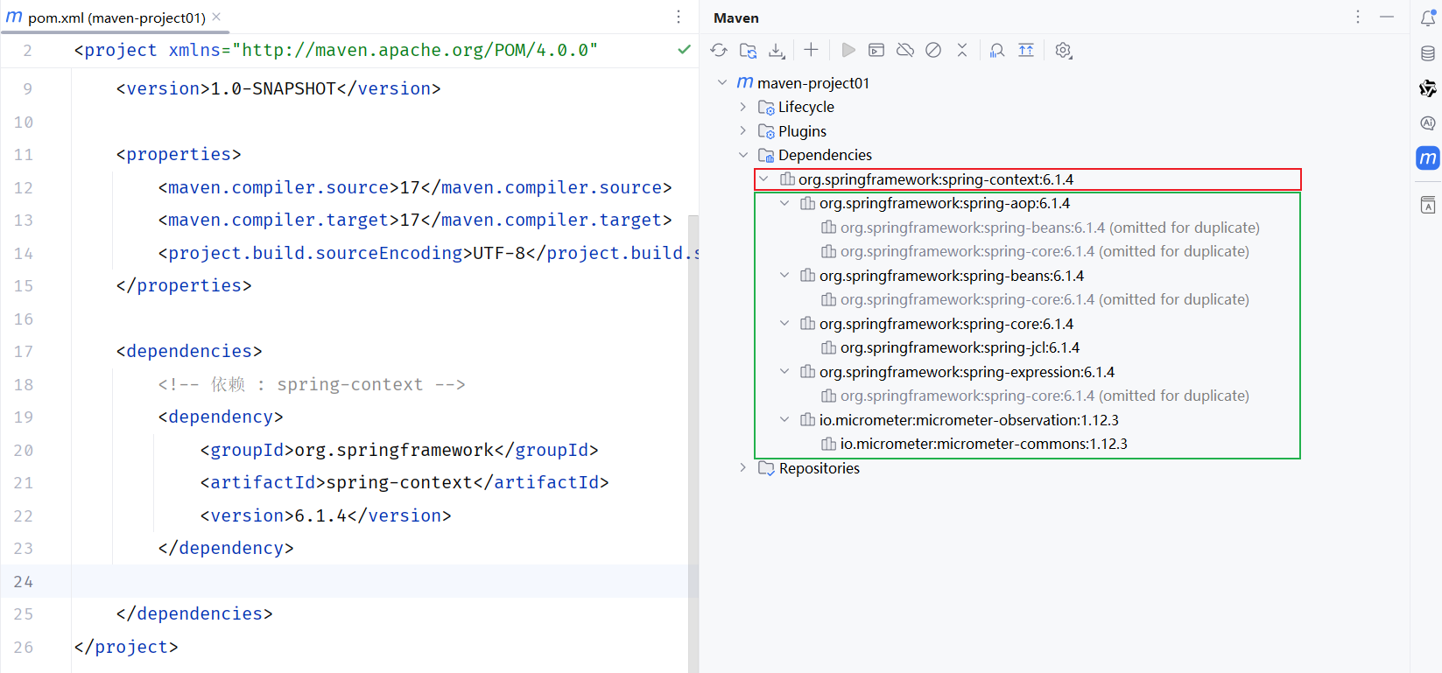This screenshot has width=1442, height=673.
Task: Open the bookmark-style icon below Maven sidebar
Action: click(x=1428, y=205)
